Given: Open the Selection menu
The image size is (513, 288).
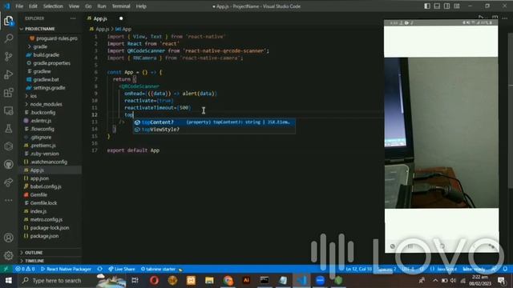Looking at the screenshot, I should 53,6.
